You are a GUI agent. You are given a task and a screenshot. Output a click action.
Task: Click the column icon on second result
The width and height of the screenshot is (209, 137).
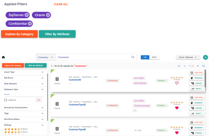57,104
